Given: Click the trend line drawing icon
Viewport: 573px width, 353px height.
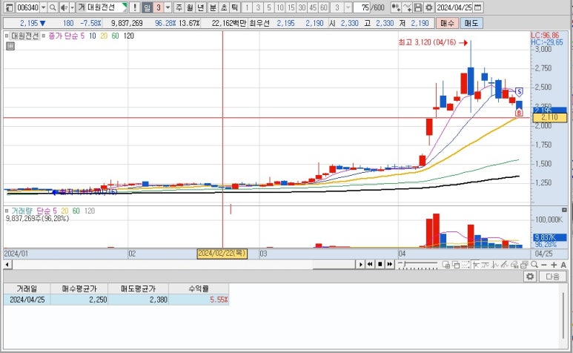Looking at the screenshot, I should [x=486, y=265].
